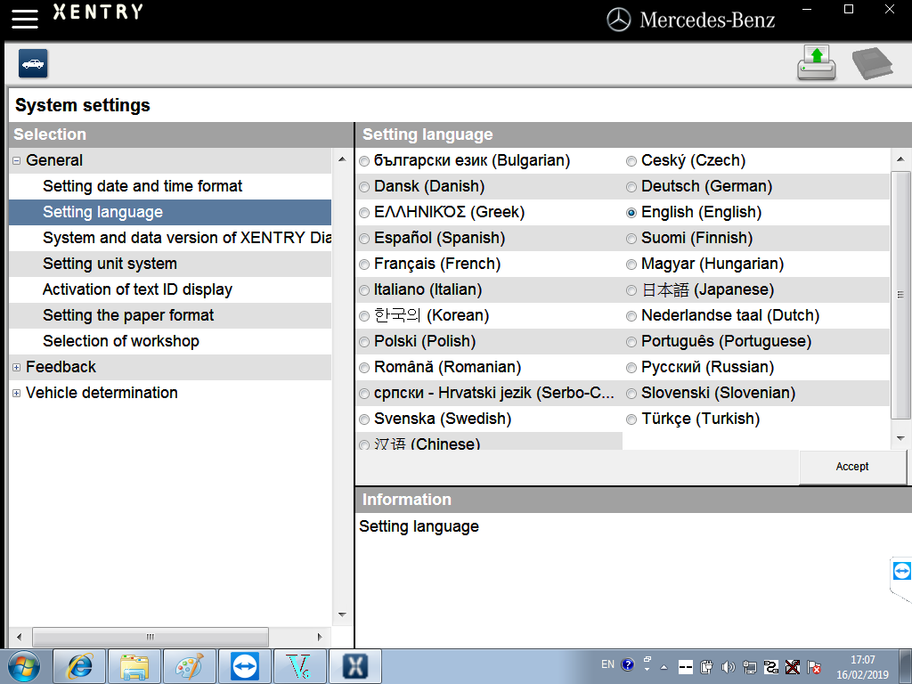Expand the Feedback section
The height and width of the screenshot is (684, 912).
15,367
